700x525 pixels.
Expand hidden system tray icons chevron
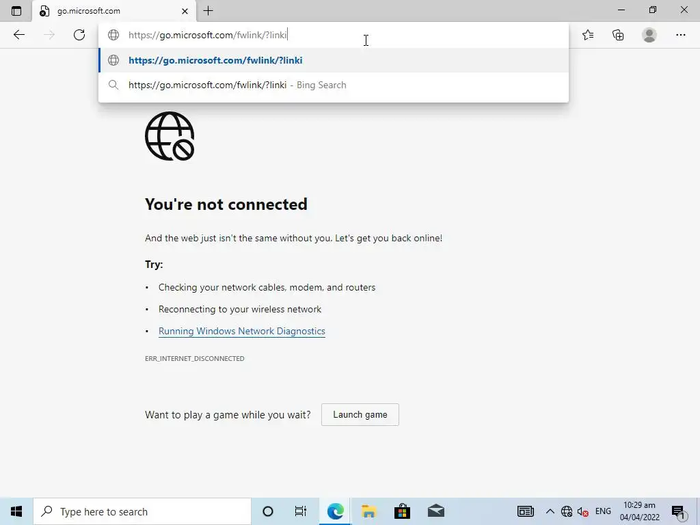[550, 511]
